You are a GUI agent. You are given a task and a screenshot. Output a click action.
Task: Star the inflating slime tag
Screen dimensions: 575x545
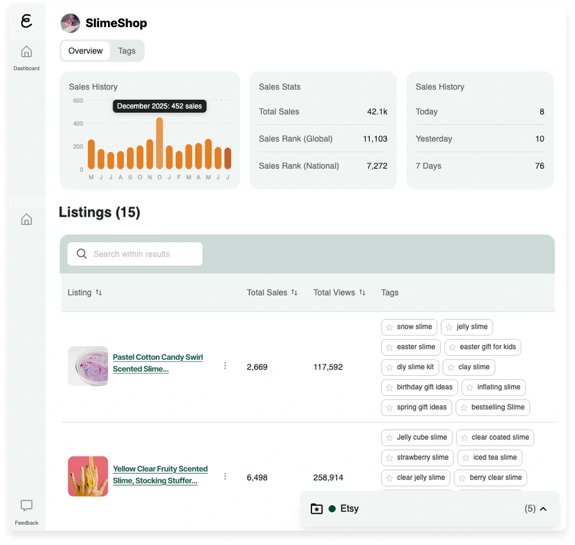pos(470,388)
